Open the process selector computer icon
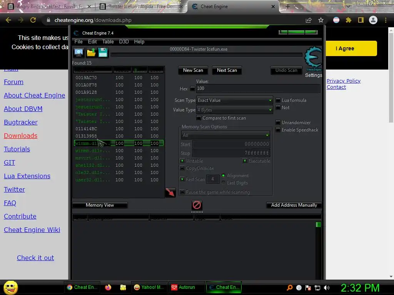This screenshot has width=394, height=295. point(78,53)
